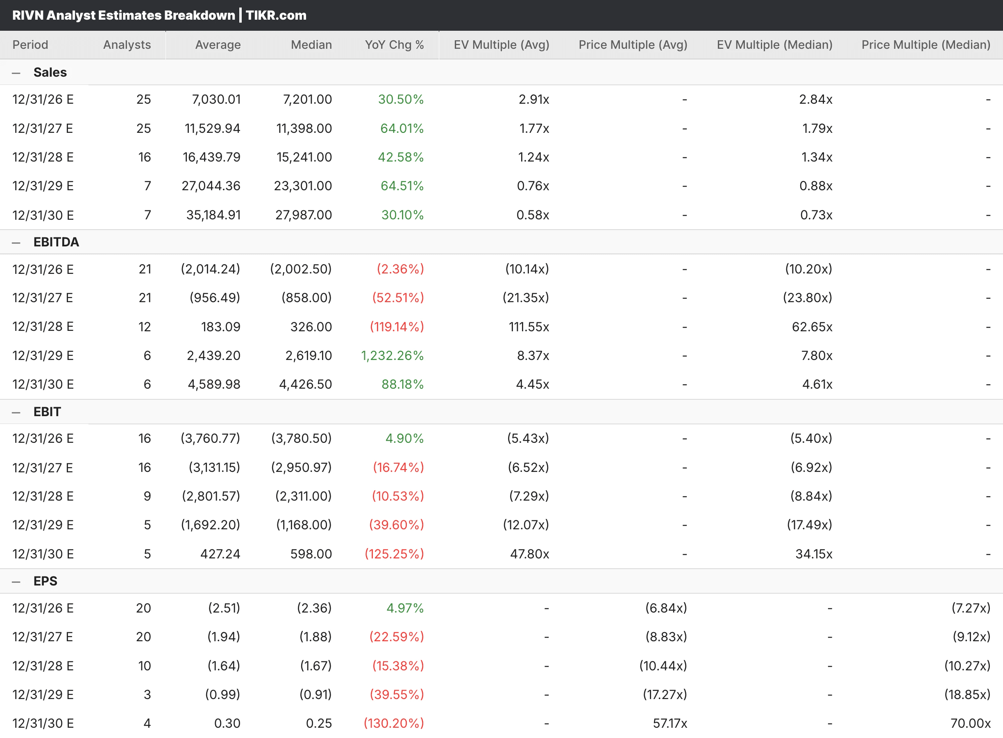The image size is (1003, 738).
Task: Click the (21.35x) EV multiple cell
Action: (526, 298)
